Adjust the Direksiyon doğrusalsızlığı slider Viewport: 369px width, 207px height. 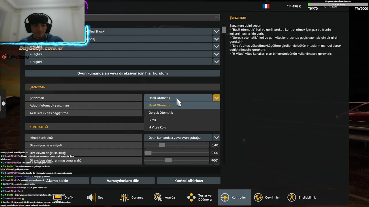pyautogui.click(x=148, y=153)
